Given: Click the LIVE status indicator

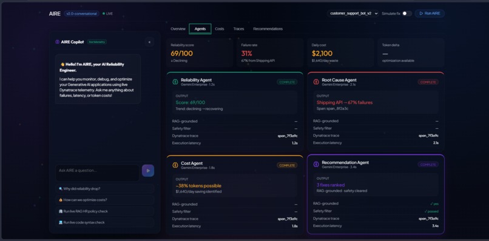Looking at the screenshot, I should pos(108,14).
